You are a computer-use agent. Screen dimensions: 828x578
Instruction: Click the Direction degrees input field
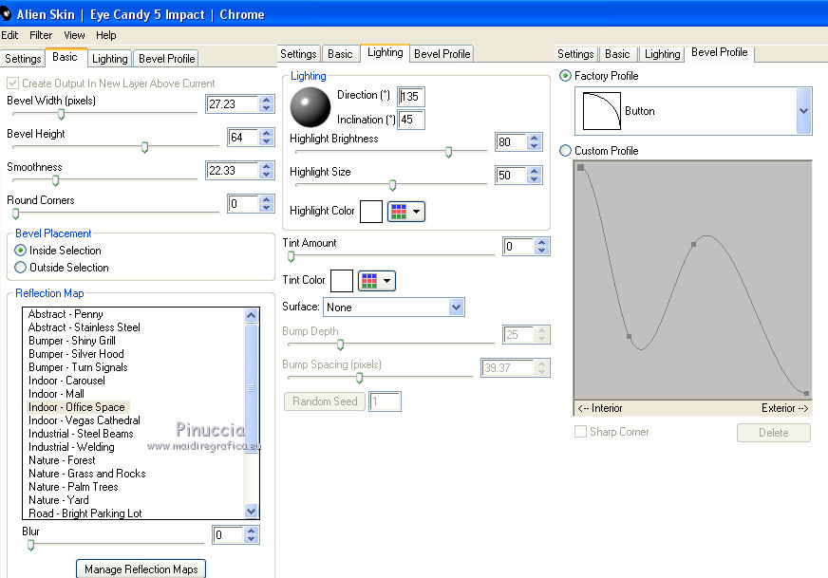click(411, 96)
